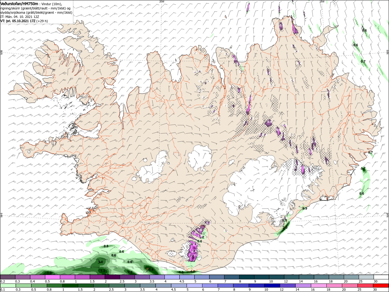
Task: Click the snow legend swatch between 4 and 4.5
Action: (x=172, y=277)
